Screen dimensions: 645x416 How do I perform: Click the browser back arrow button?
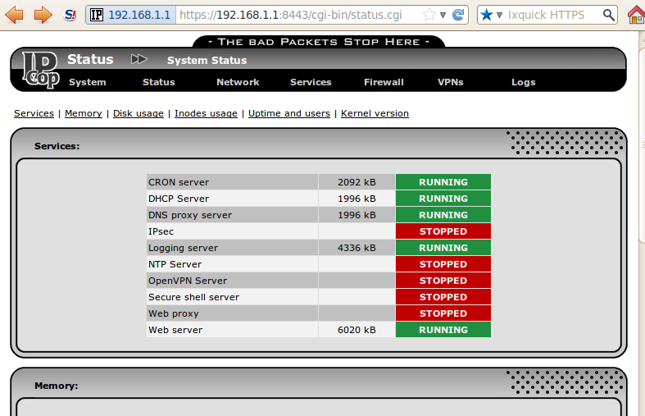[15, 14]
